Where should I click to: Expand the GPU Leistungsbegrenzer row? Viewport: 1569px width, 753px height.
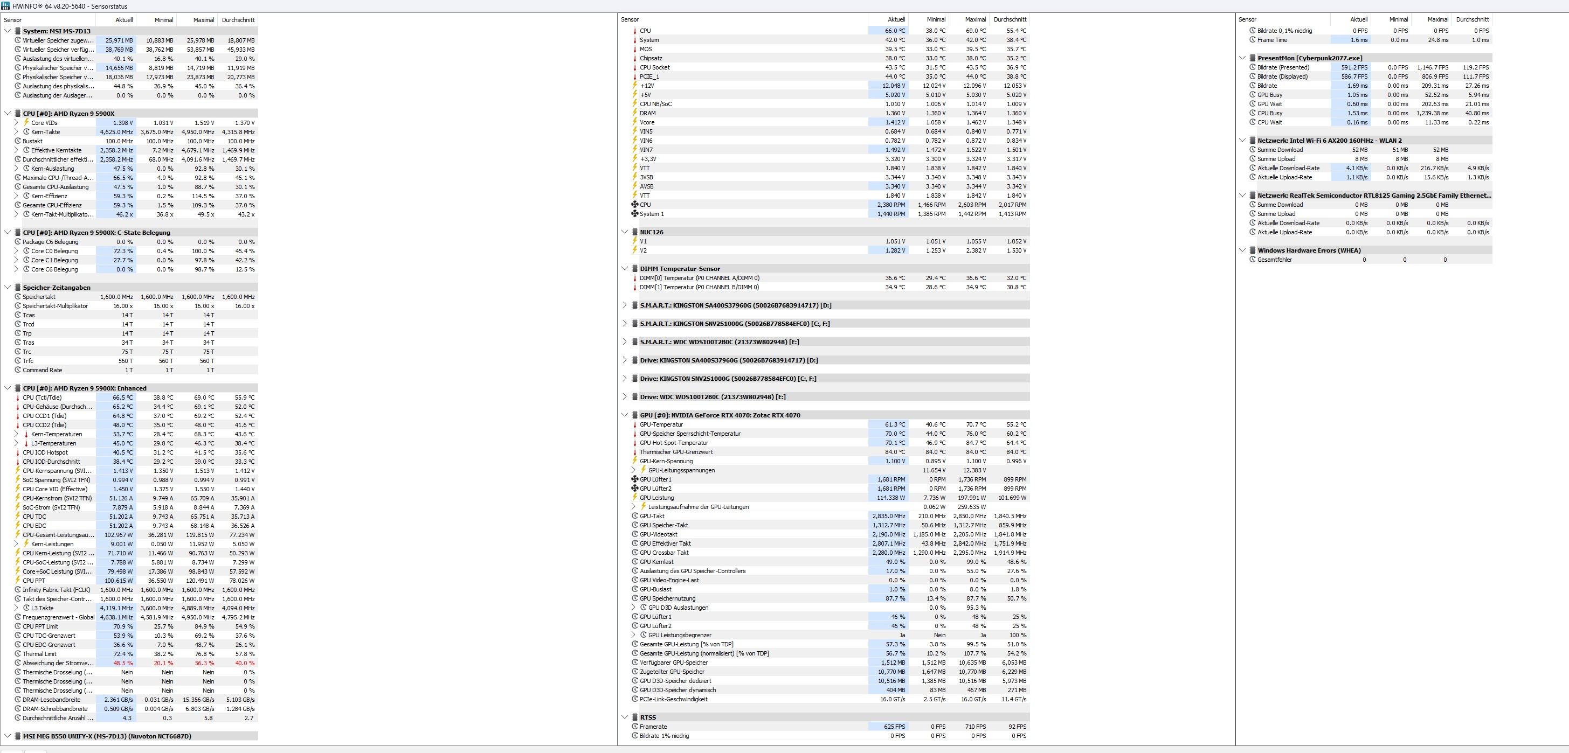633,635
